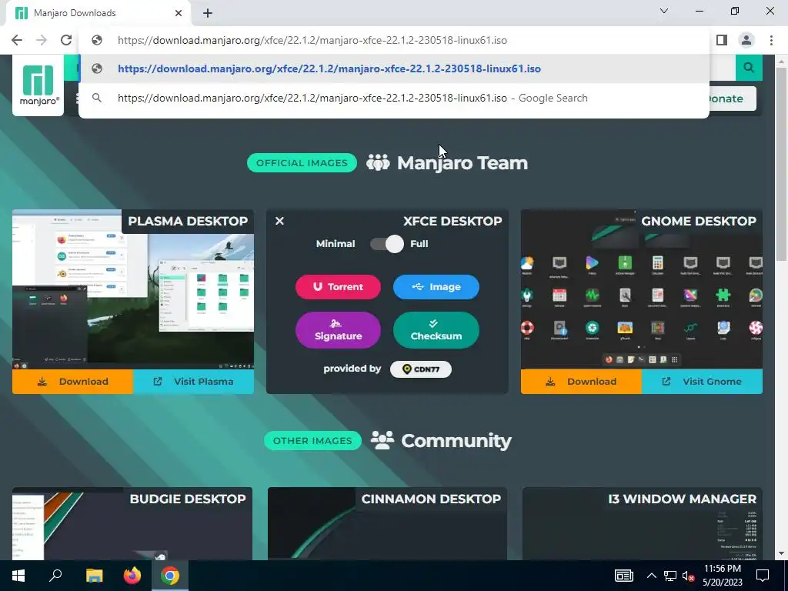
Task: Open File Explorer from the taskbar
Action: 94,576
